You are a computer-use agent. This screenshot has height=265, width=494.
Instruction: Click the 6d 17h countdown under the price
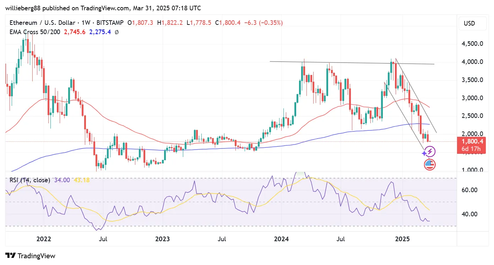(472, 149)
